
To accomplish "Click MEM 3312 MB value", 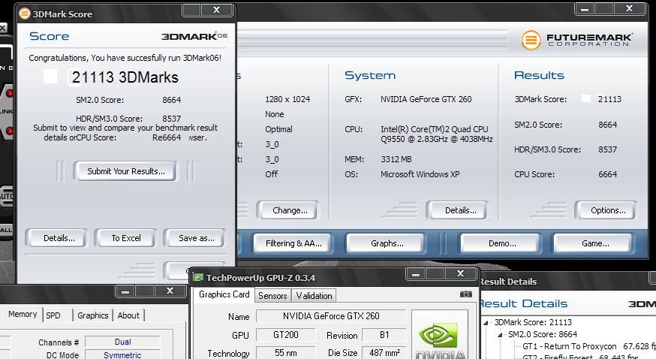I will point(396,159).
